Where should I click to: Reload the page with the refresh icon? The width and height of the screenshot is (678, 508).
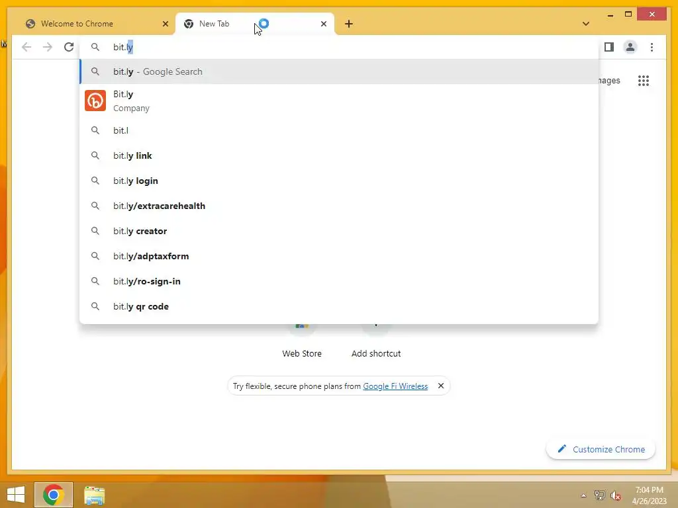[69, 47]
